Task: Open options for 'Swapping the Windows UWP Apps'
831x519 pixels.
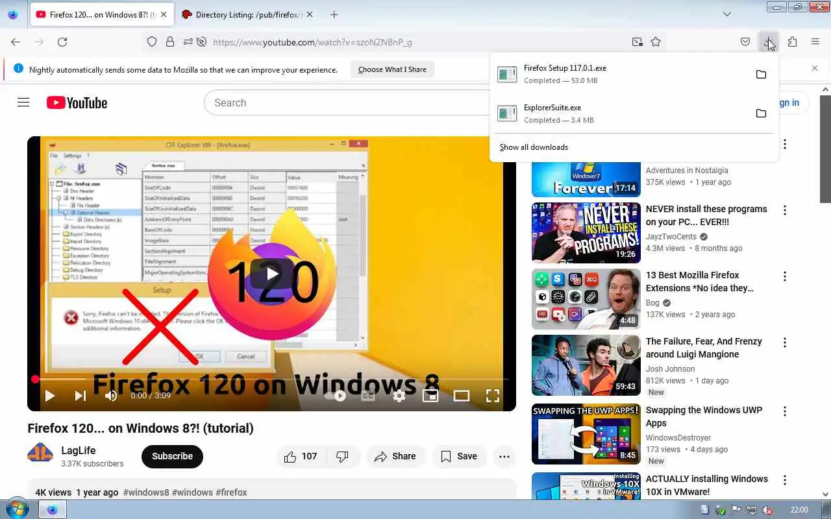Action: [x=785, y=411]
